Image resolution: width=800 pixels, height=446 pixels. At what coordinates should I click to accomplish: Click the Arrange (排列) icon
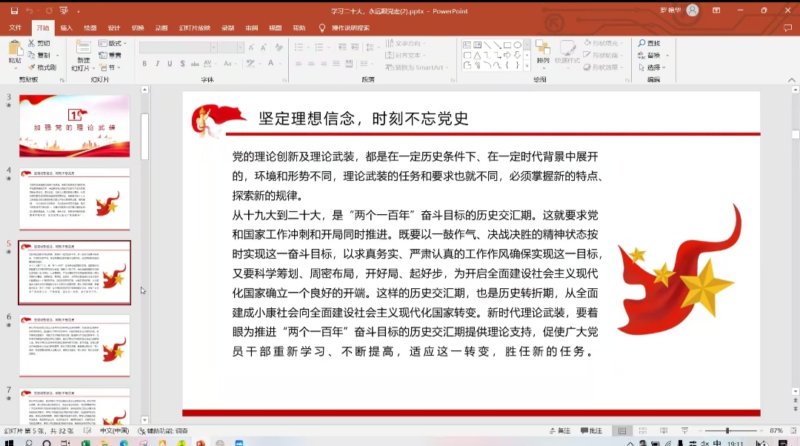[x=543, y=49]
